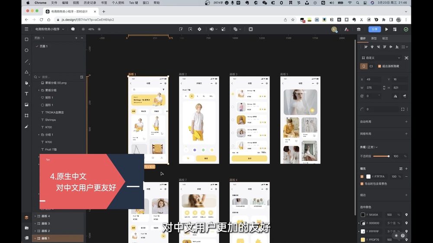Screen dimensions: 433x243
Task: Align selection to top edge
Action: (385, 47)
